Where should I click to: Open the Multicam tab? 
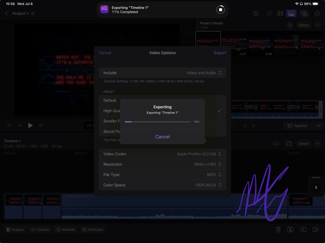[92, 230]
